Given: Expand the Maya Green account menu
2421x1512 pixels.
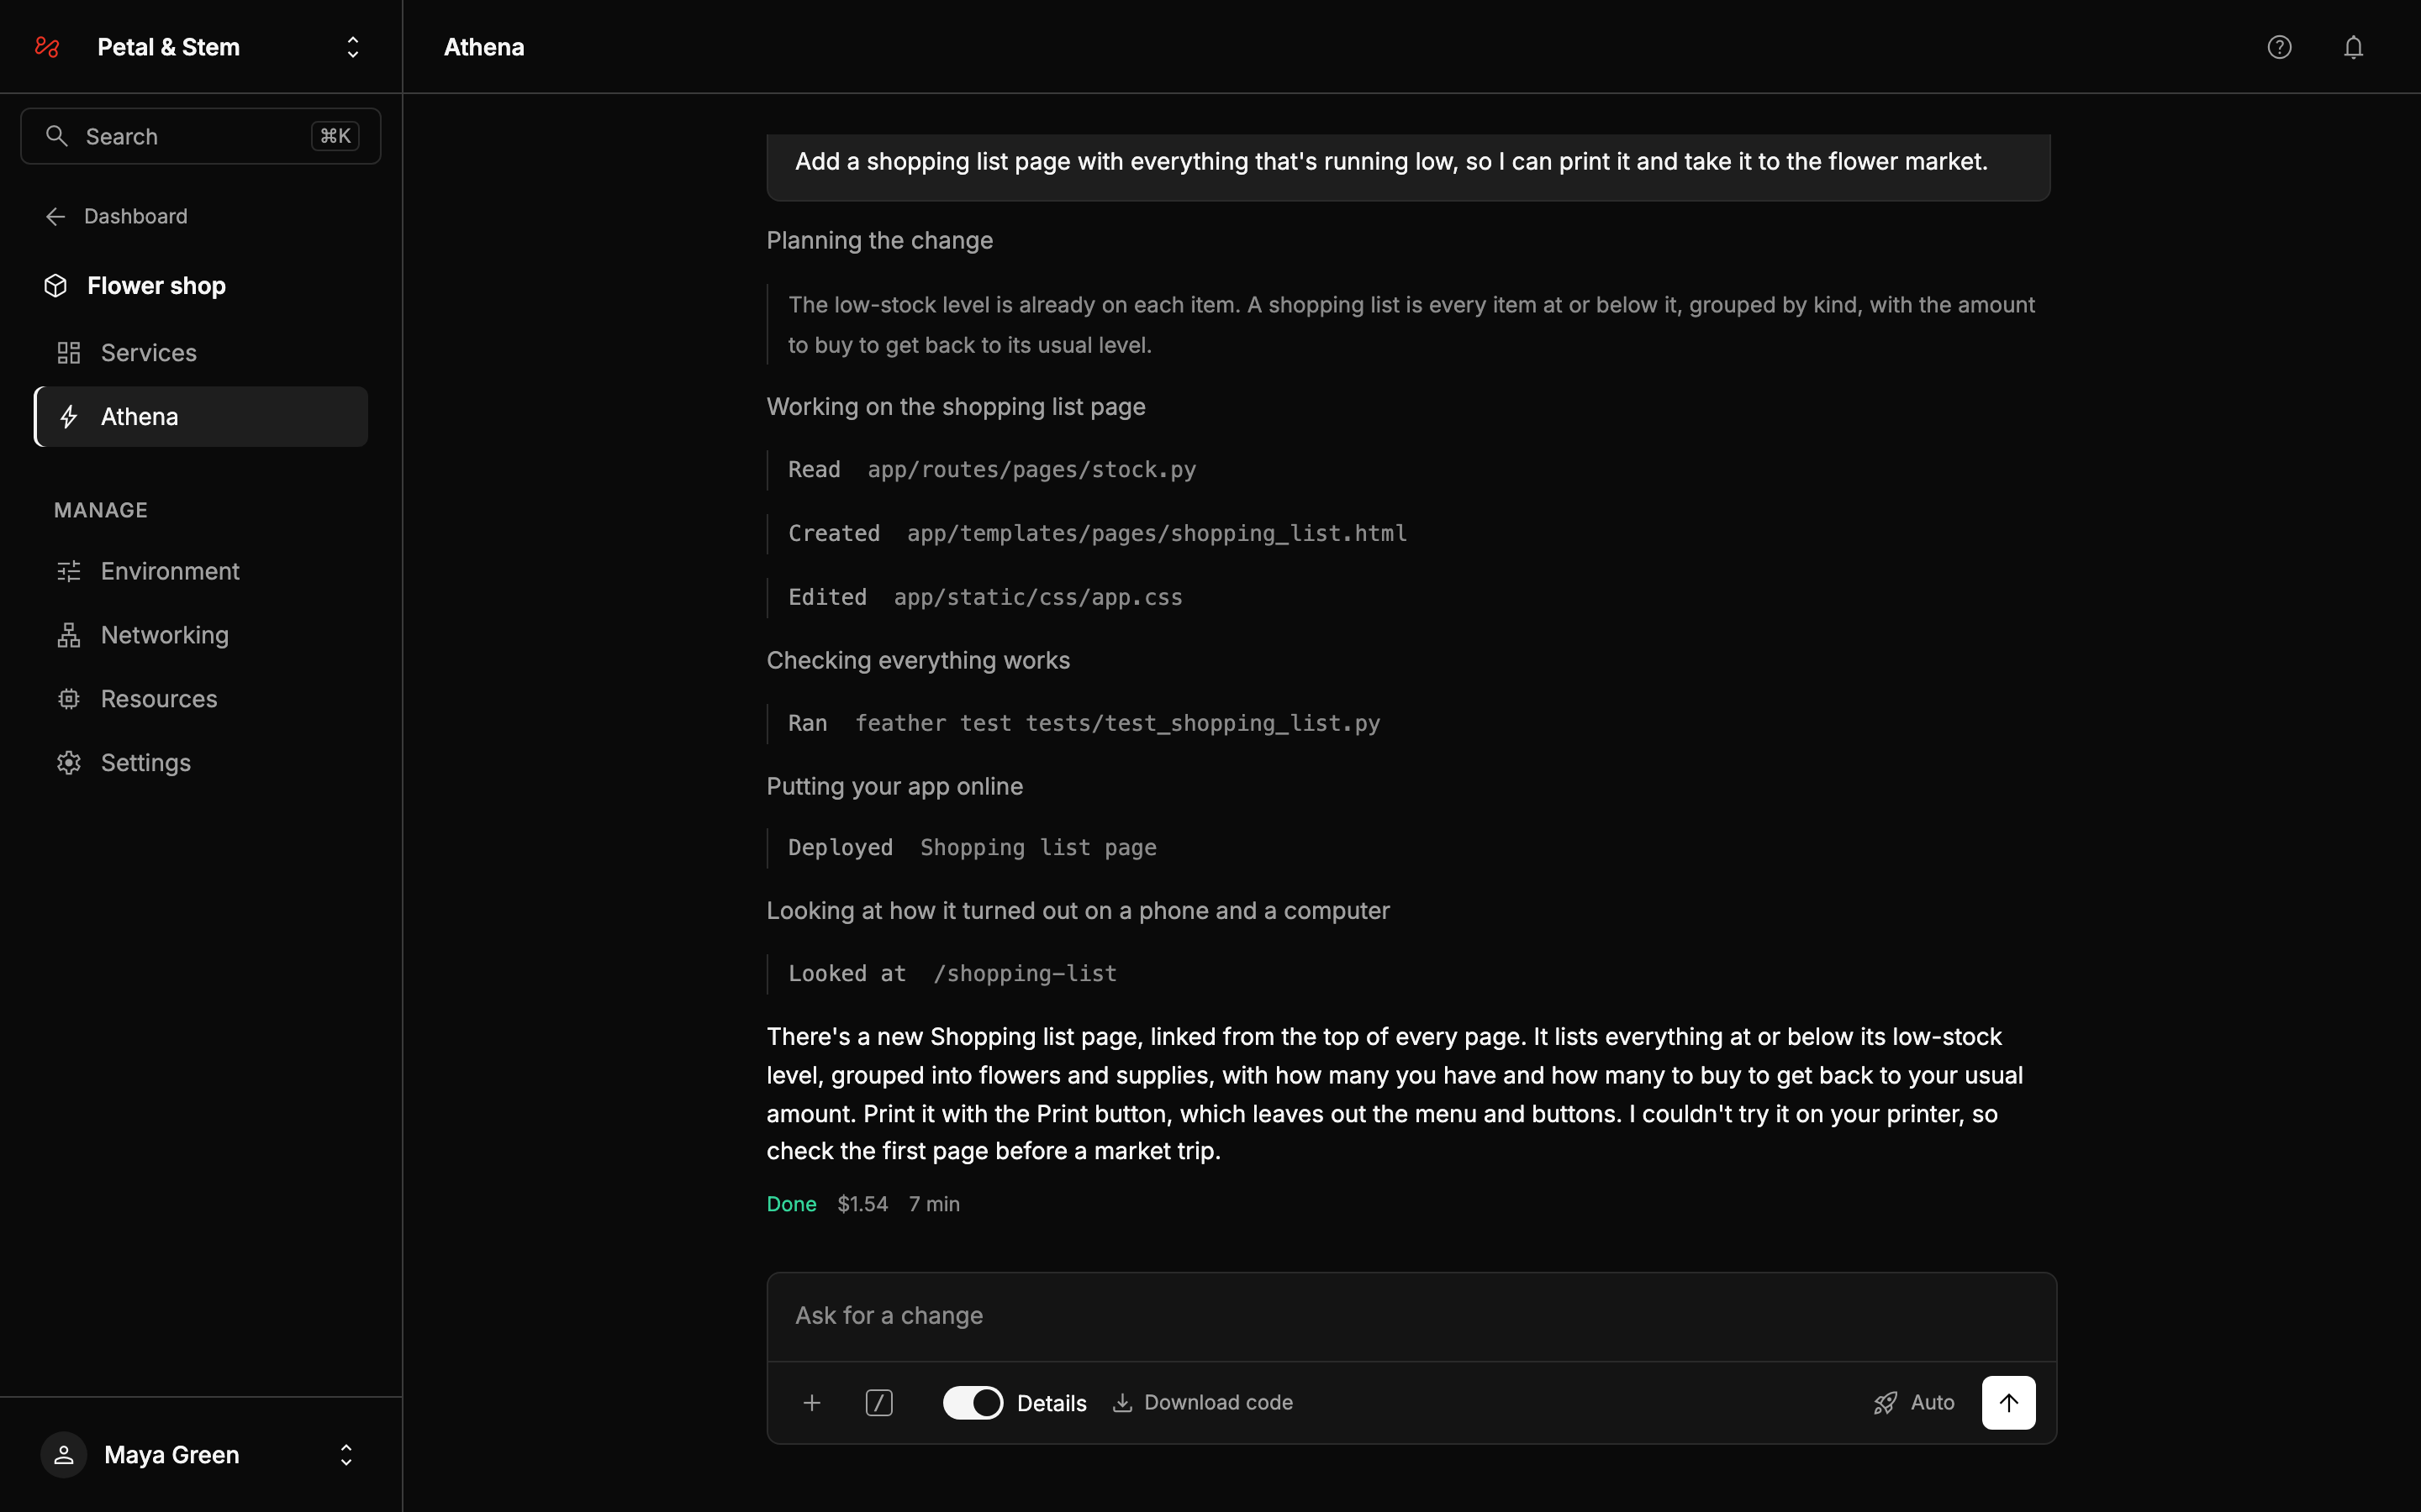Looking at the screenshot, I should tap(346, 1455).
